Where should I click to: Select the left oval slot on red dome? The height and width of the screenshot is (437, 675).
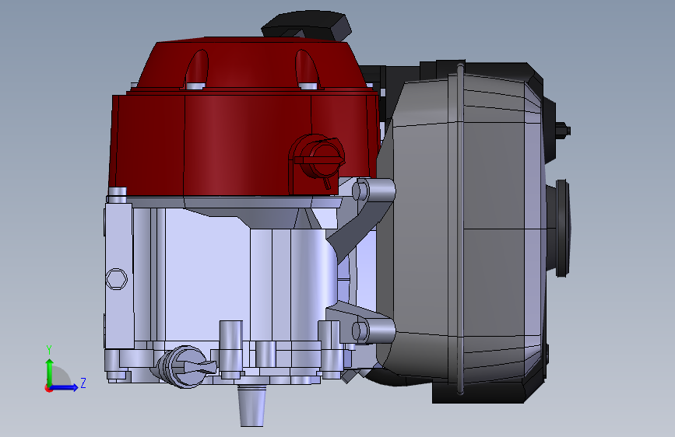pyautogui.click(x=197, y=69)
